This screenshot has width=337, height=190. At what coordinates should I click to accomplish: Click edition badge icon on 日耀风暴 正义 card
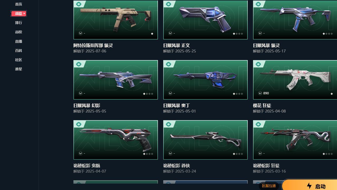pyautogui.click(x=168, y=4)
